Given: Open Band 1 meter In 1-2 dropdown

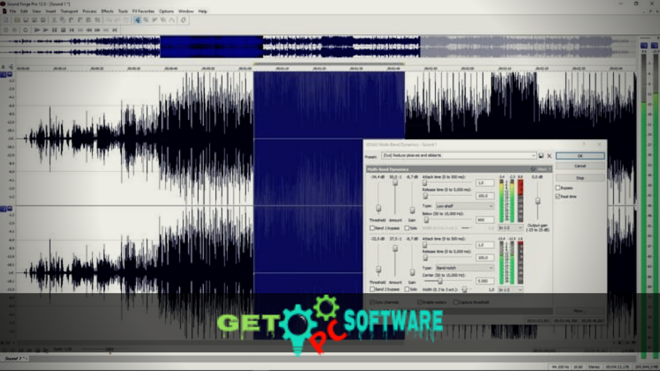Looking at the screenshot, I should 511,228.
